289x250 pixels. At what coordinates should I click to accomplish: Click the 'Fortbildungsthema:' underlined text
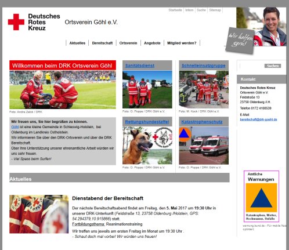(89, 224)
